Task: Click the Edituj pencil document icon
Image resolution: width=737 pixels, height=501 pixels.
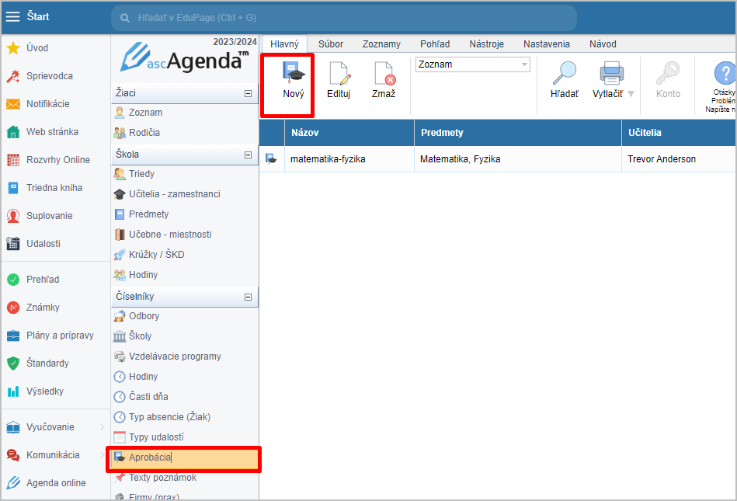Action: (339, 73)
